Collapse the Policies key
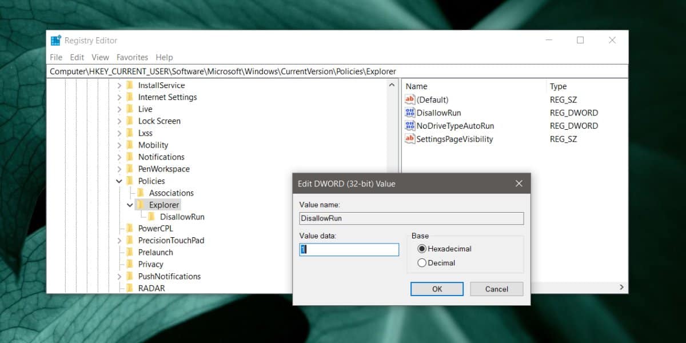 (x=119, y=181)
